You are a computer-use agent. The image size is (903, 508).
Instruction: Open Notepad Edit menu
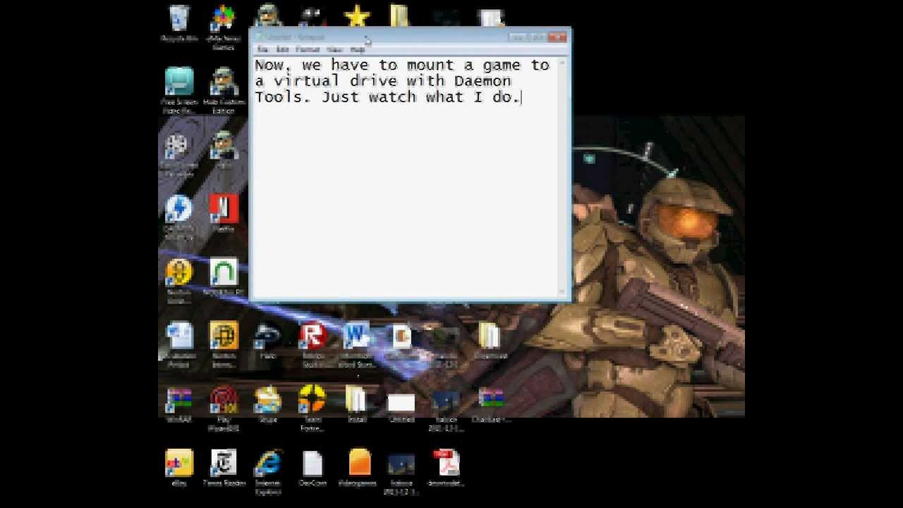(282, 49)
